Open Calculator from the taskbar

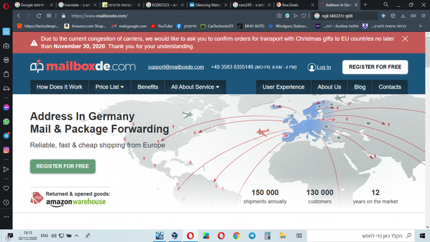(x=267, y=236)
